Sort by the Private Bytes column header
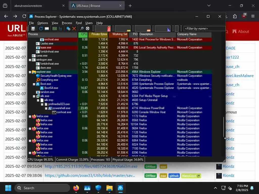Image resolution: width=259 pixels, height=194 pixels. [98, 34]
